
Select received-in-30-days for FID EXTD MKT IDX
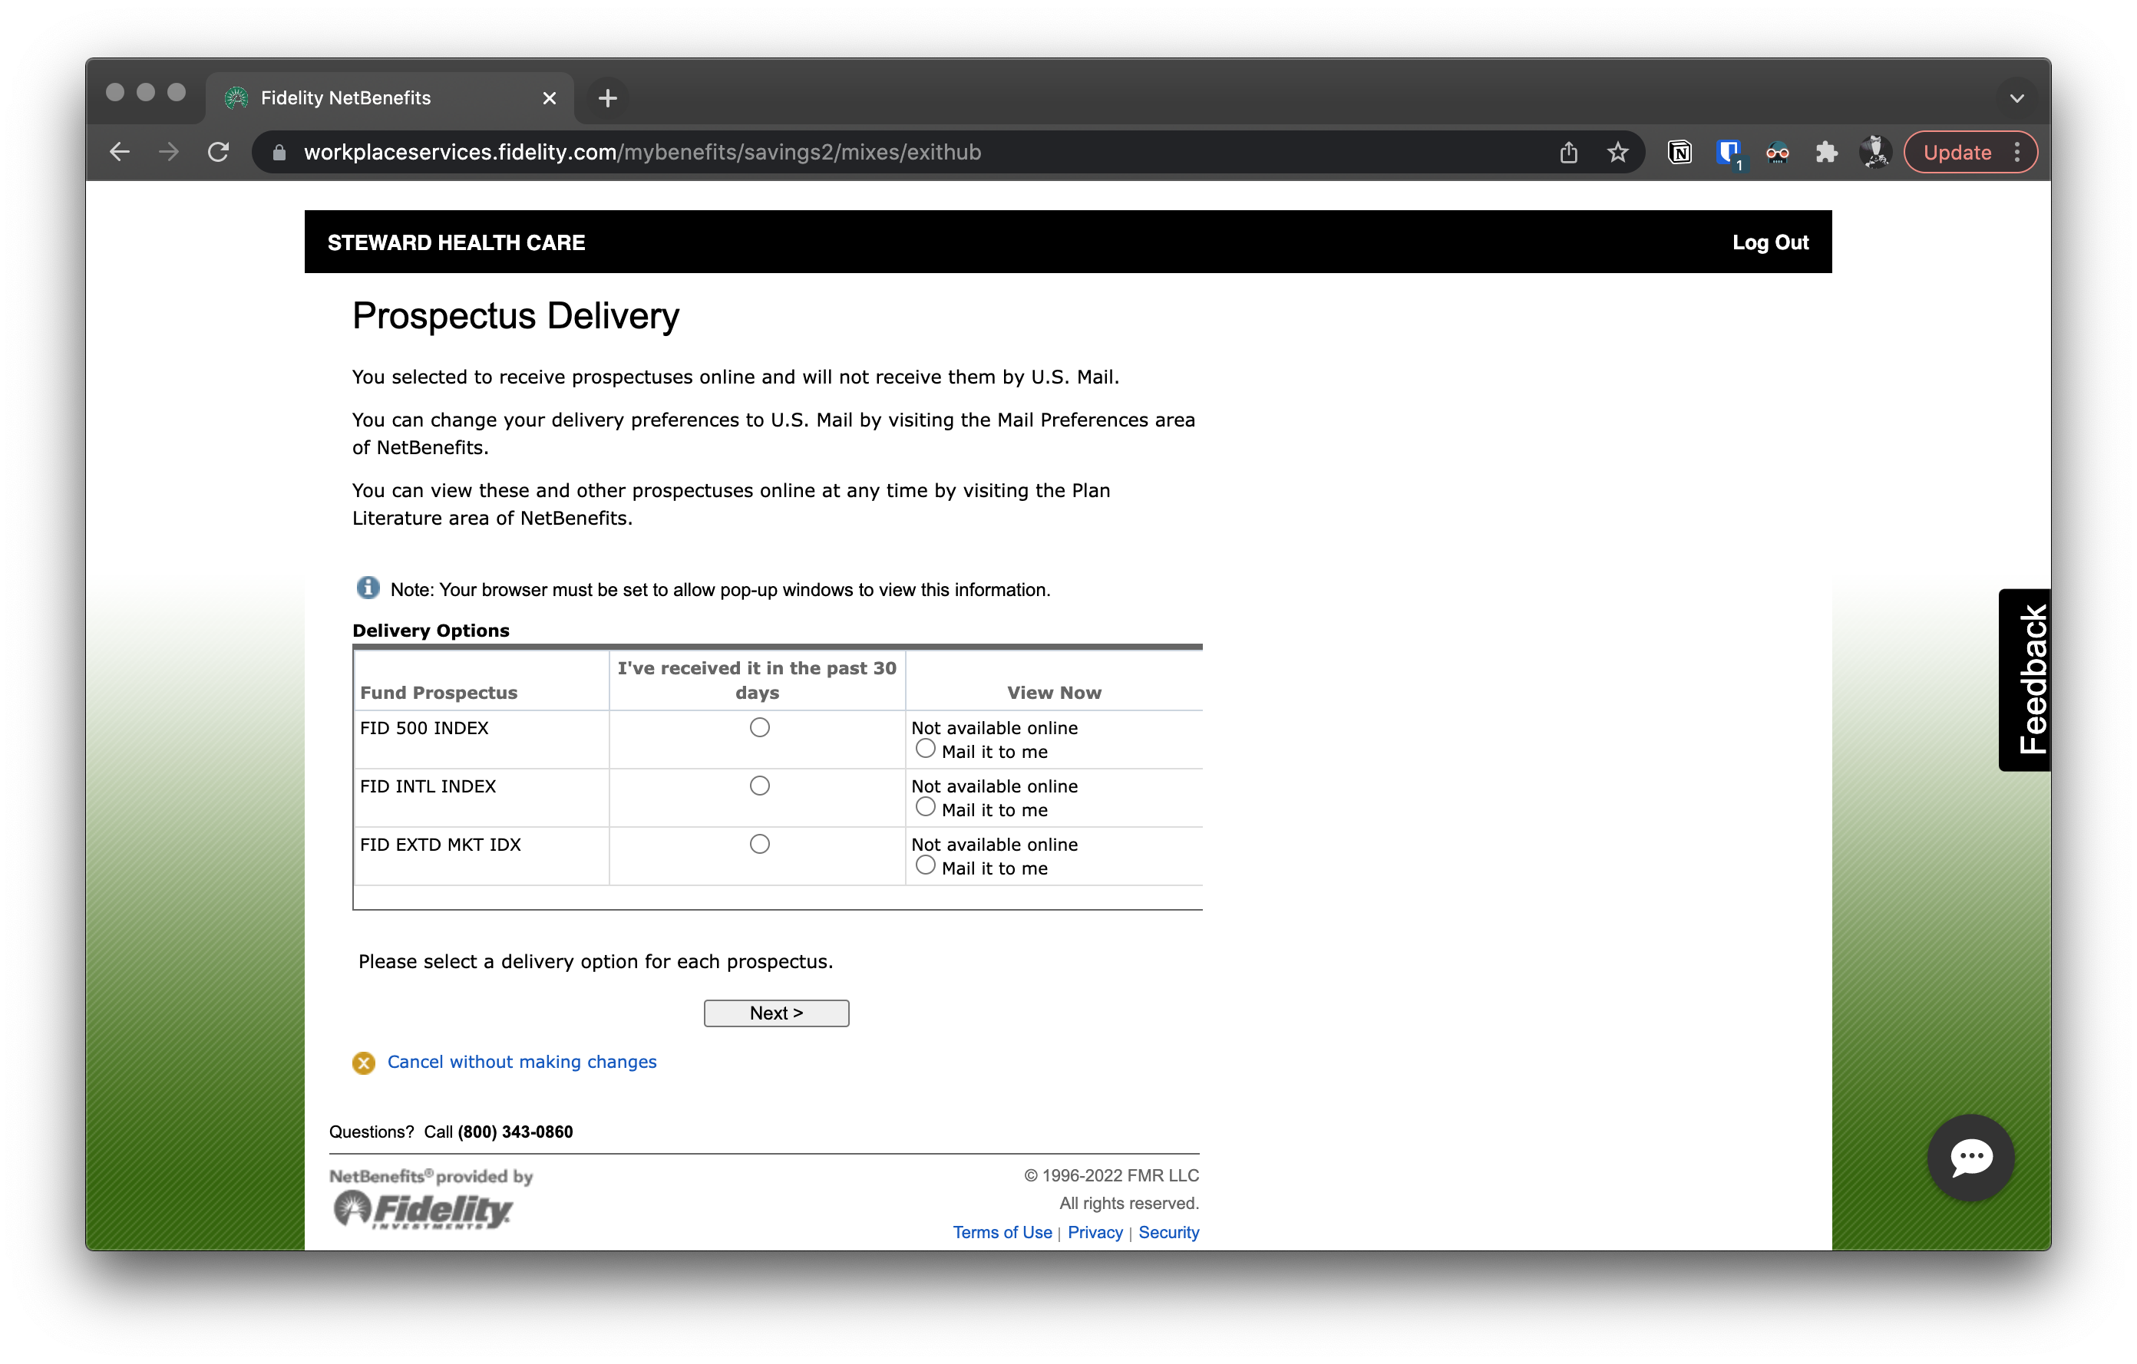click(x=759, y=845)
